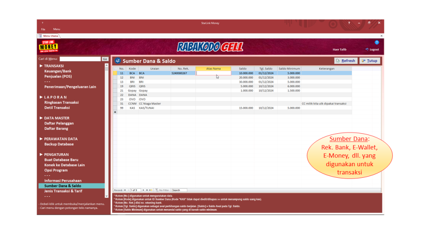Image resolution: width=421 pixels, height=237 pixels.
Task: Click the Tutup button
Action: tap(370, 61)
